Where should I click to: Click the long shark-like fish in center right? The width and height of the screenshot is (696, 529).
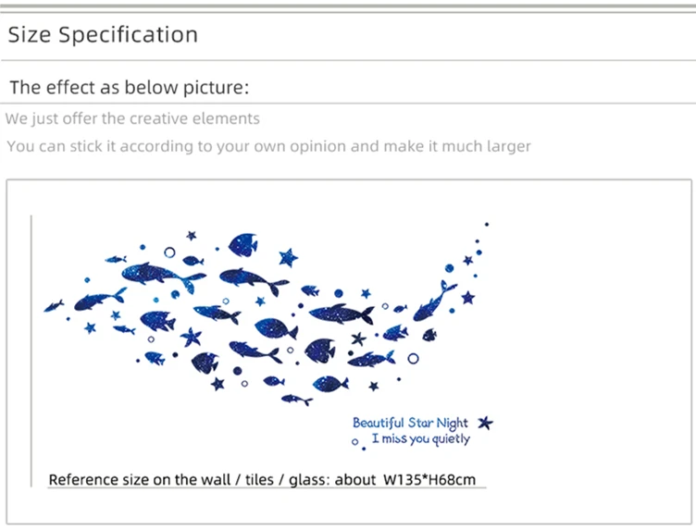pyautogui.click(x=342, y=314)
